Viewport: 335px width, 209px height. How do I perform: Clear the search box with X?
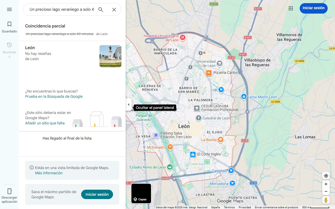(x=114, y=10)
